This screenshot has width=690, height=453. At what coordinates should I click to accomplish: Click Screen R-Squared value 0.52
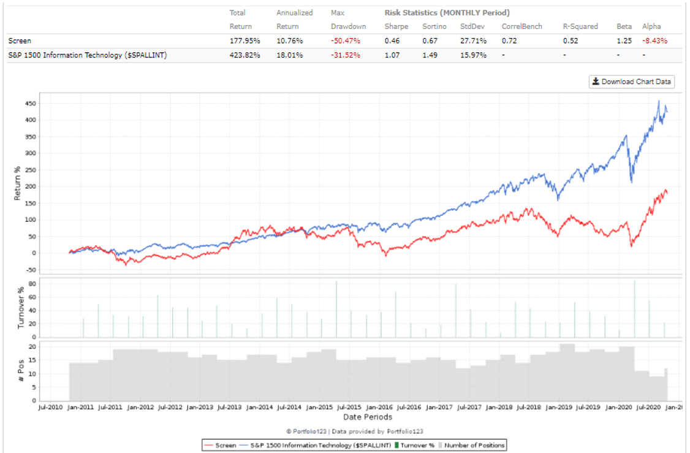point(571,41)
